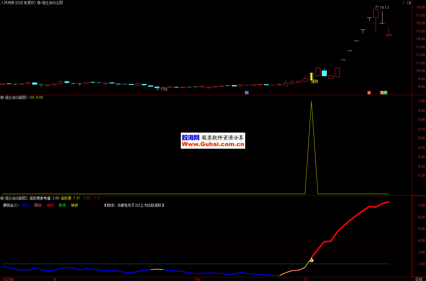Expand the 强庄启动副图1 indicator menu
The height and width of the screenshot is (281, 426).
click(2, 97)
